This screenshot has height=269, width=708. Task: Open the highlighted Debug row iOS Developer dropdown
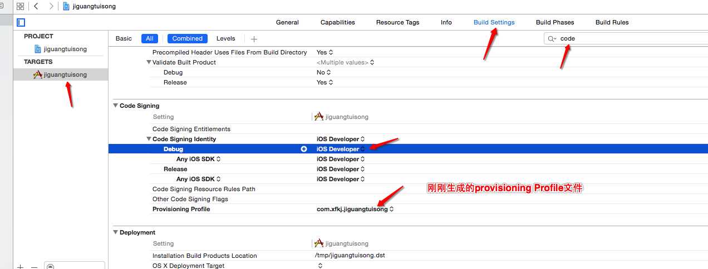(341, 149)
